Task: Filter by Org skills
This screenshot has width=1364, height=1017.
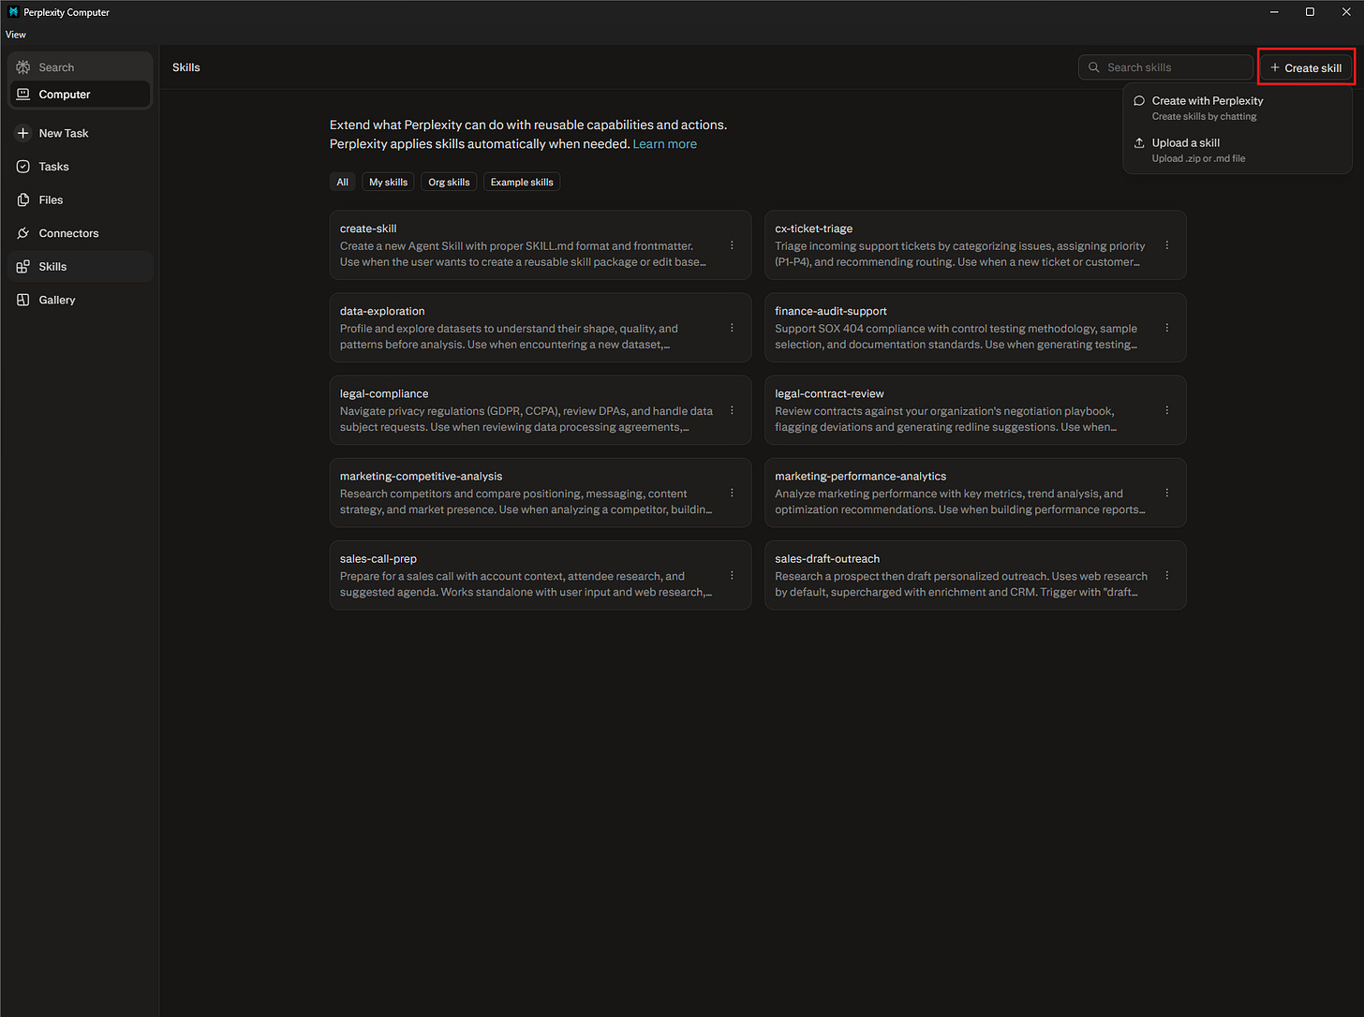Action: point(449,182)
